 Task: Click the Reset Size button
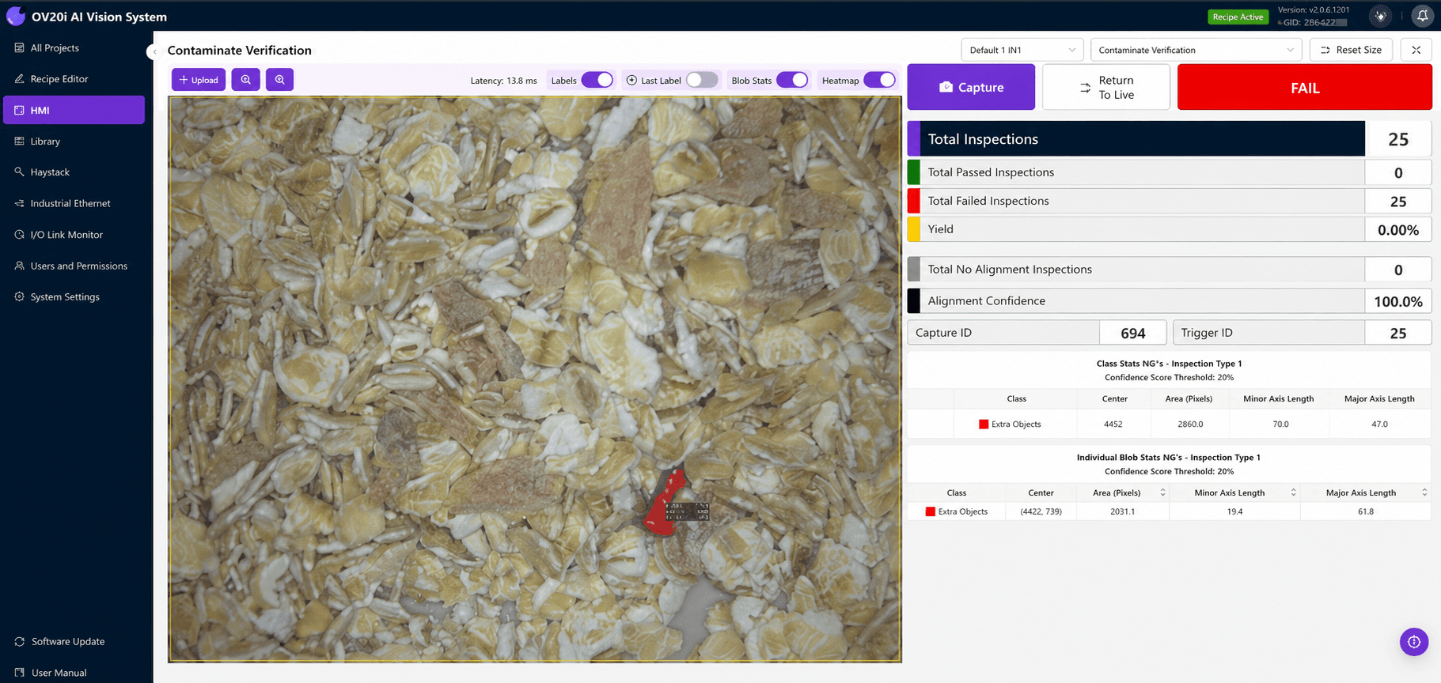click(1351, 50)
